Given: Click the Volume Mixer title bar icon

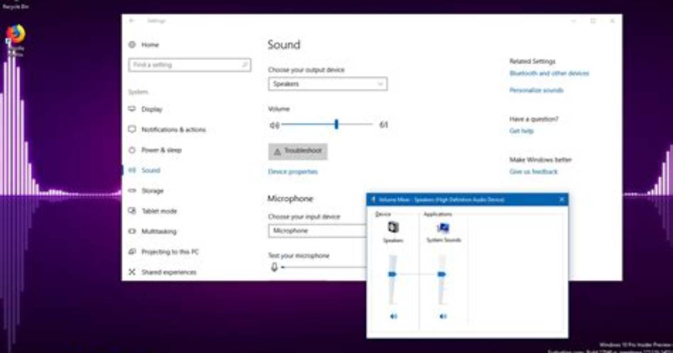Looking at the screenshot, I should tap(374, 200).
